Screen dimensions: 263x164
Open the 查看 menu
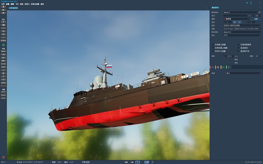(x=8, y=4)
